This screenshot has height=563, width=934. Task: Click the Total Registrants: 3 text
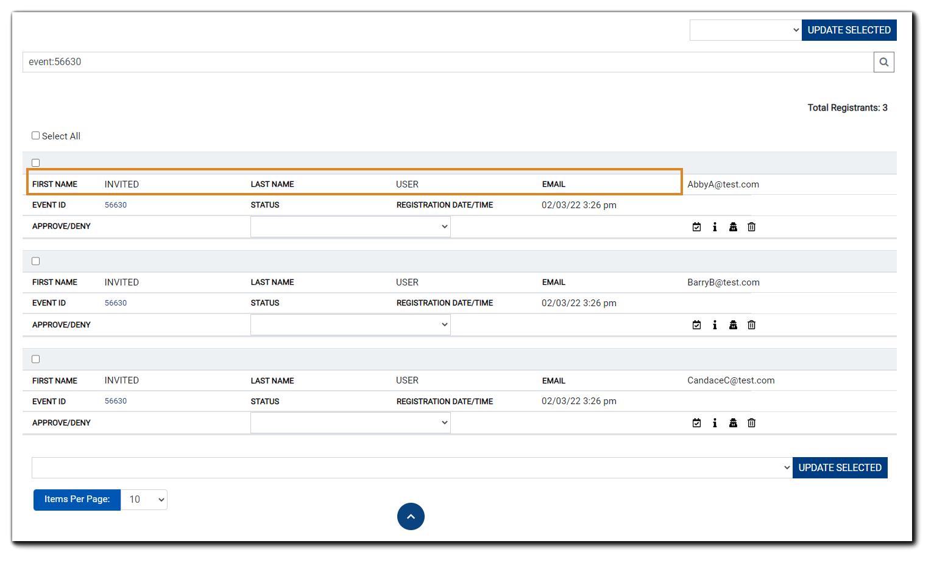pos(847,108)
